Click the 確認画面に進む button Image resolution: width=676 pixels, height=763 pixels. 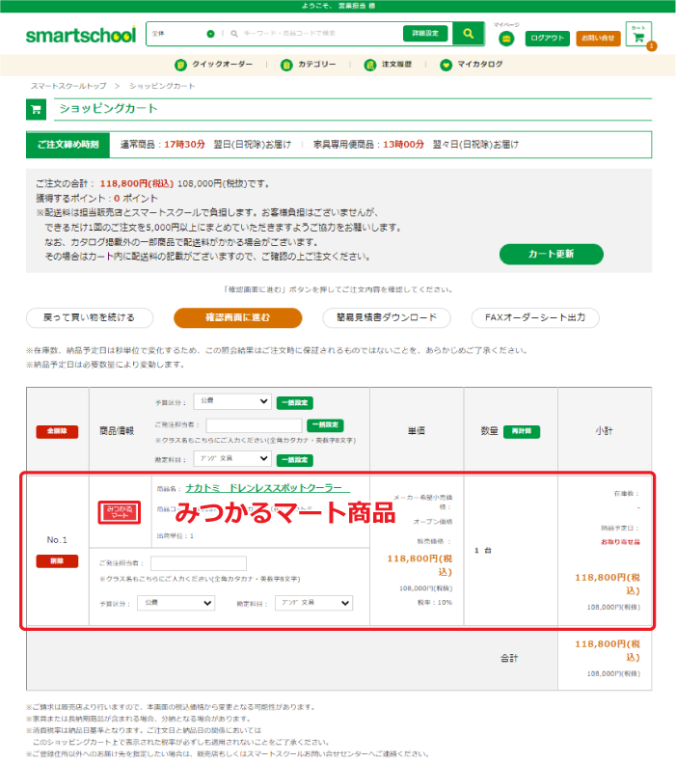click(x=238, y=317)
